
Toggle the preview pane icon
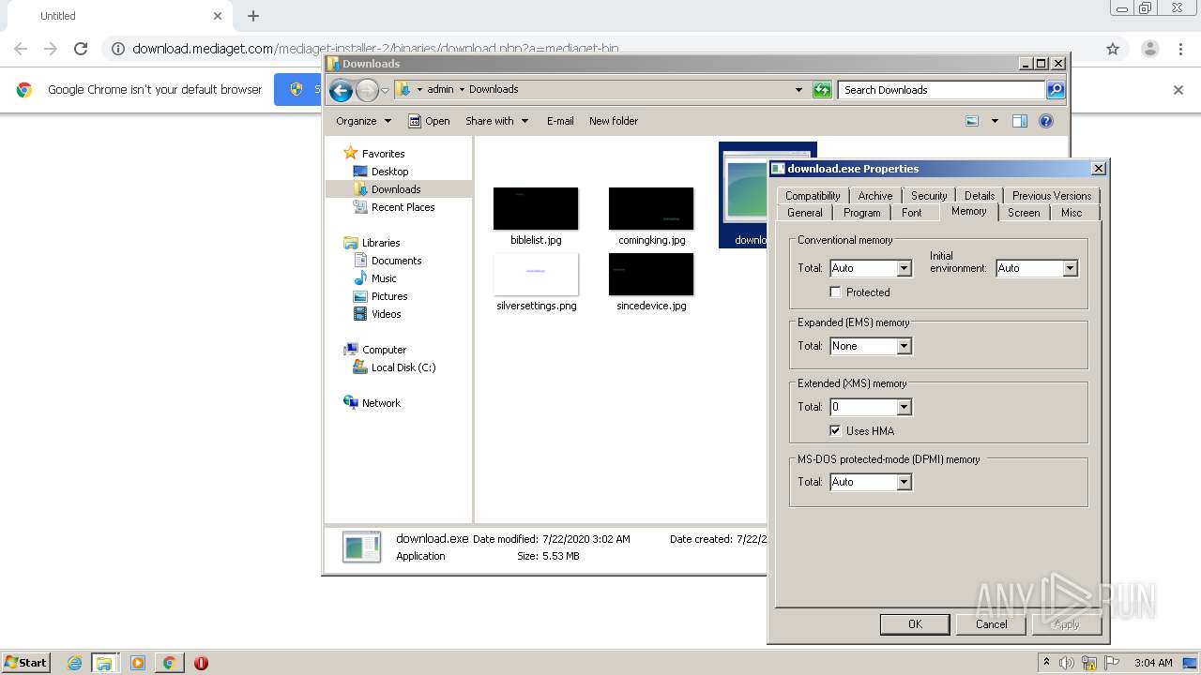tap(1020, 121)
